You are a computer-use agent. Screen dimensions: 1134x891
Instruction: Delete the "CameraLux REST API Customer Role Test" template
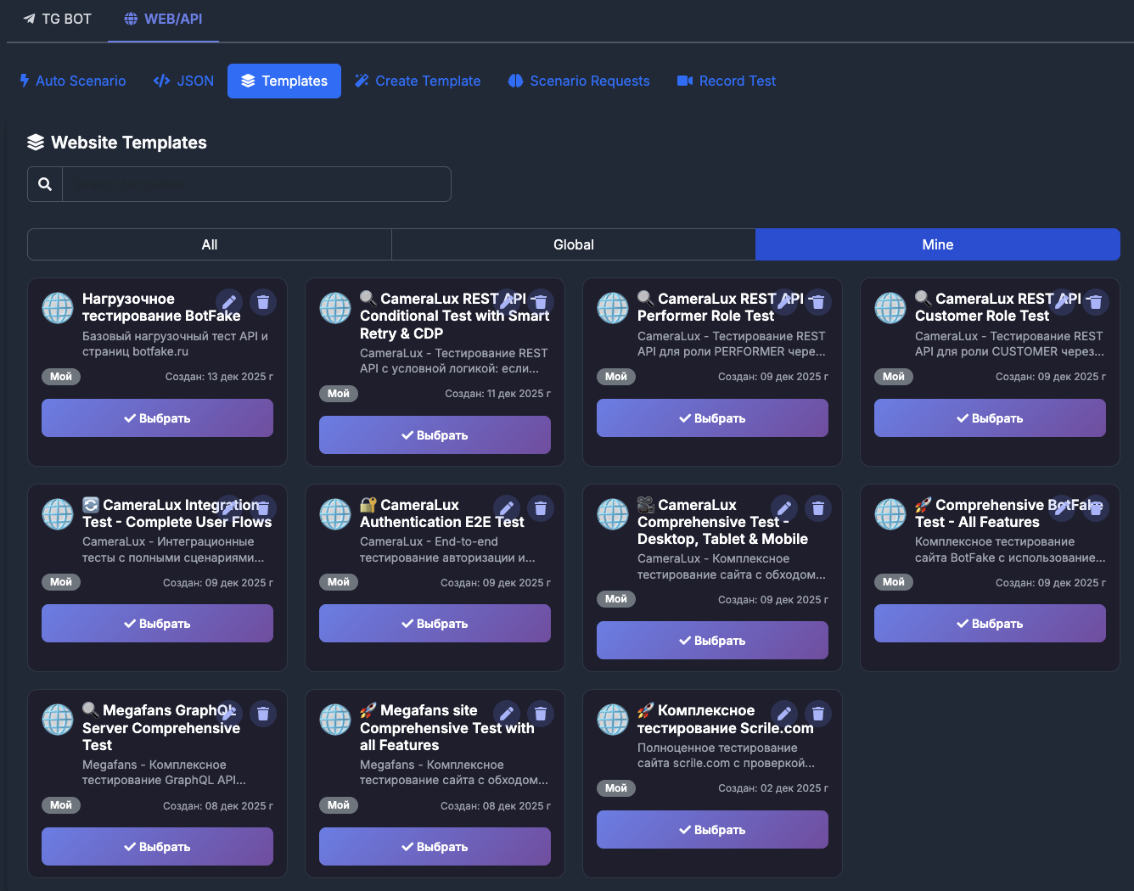[x=1095, y=301]
